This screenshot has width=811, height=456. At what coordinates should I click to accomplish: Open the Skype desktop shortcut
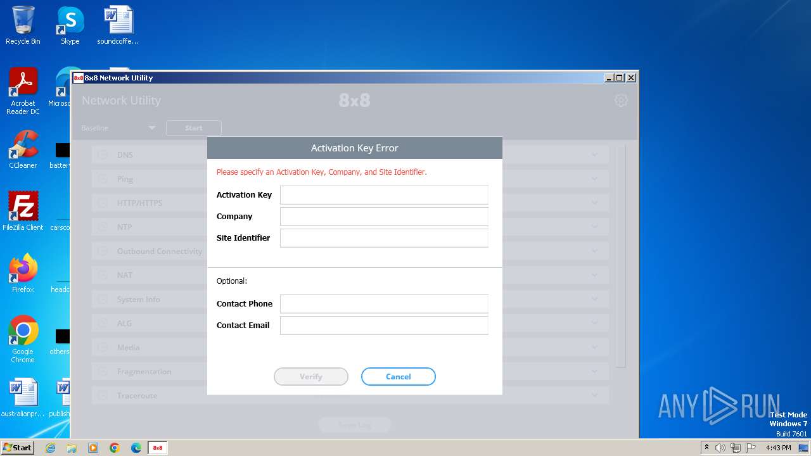pos(70,26)
